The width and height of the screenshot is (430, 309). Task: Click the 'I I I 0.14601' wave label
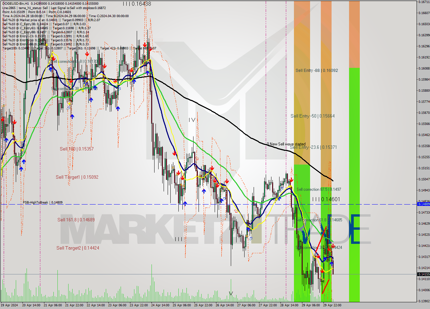point(326,199)
